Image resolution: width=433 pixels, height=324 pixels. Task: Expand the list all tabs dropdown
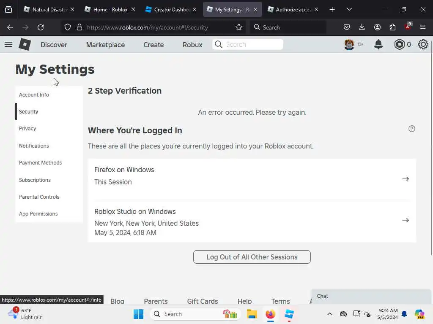[x=349, y=10]
